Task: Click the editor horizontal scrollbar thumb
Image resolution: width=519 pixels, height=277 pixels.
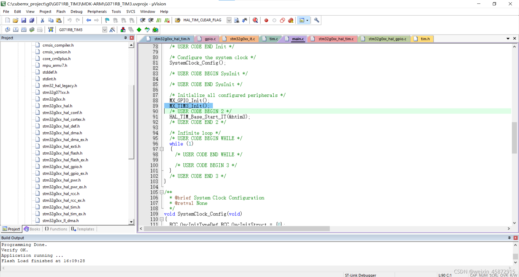Action: click(237, 229)
